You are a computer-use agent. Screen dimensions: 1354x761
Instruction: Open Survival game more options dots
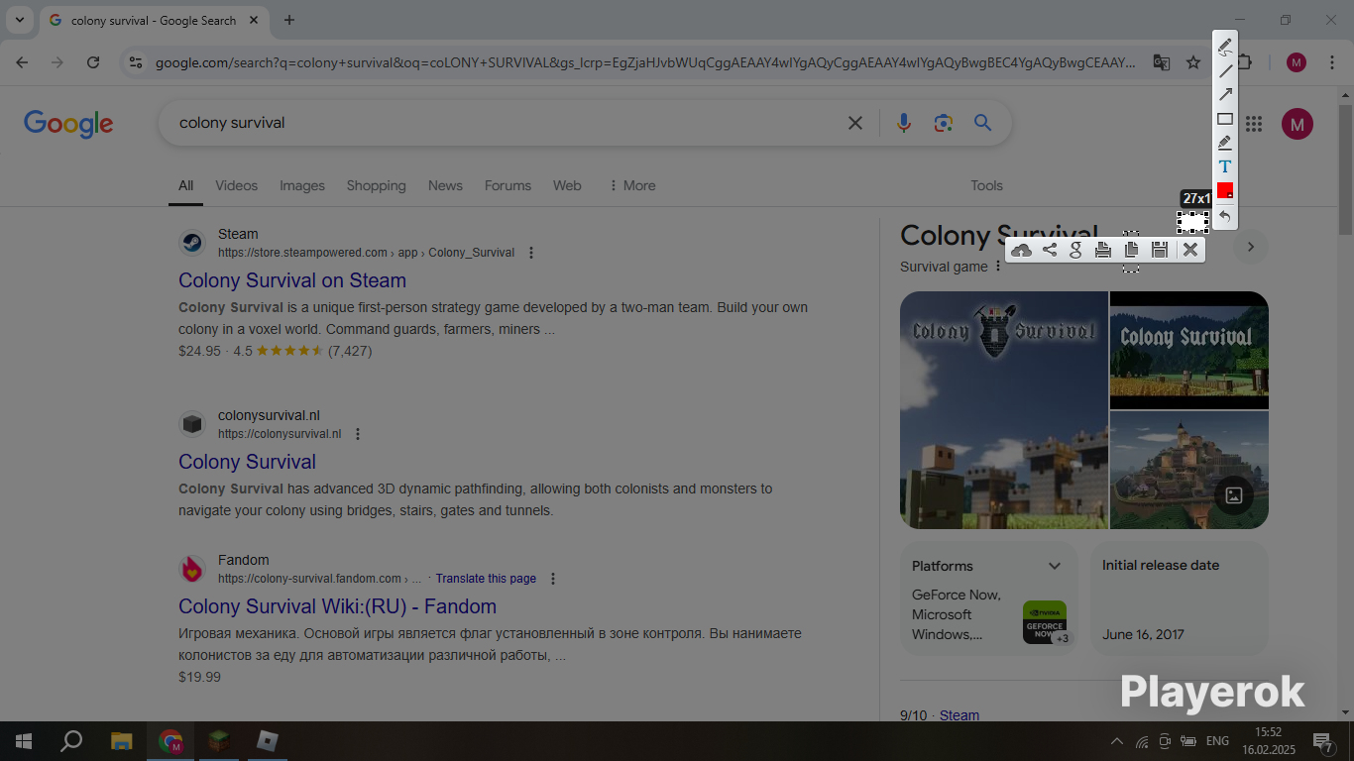(998, 267)
